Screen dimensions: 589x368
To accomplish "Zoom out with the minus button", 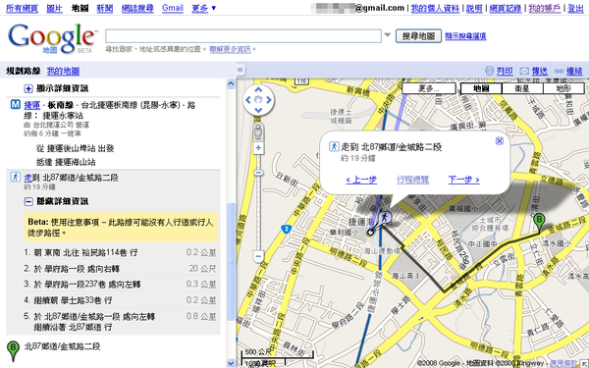I will [x=258, y=256].
